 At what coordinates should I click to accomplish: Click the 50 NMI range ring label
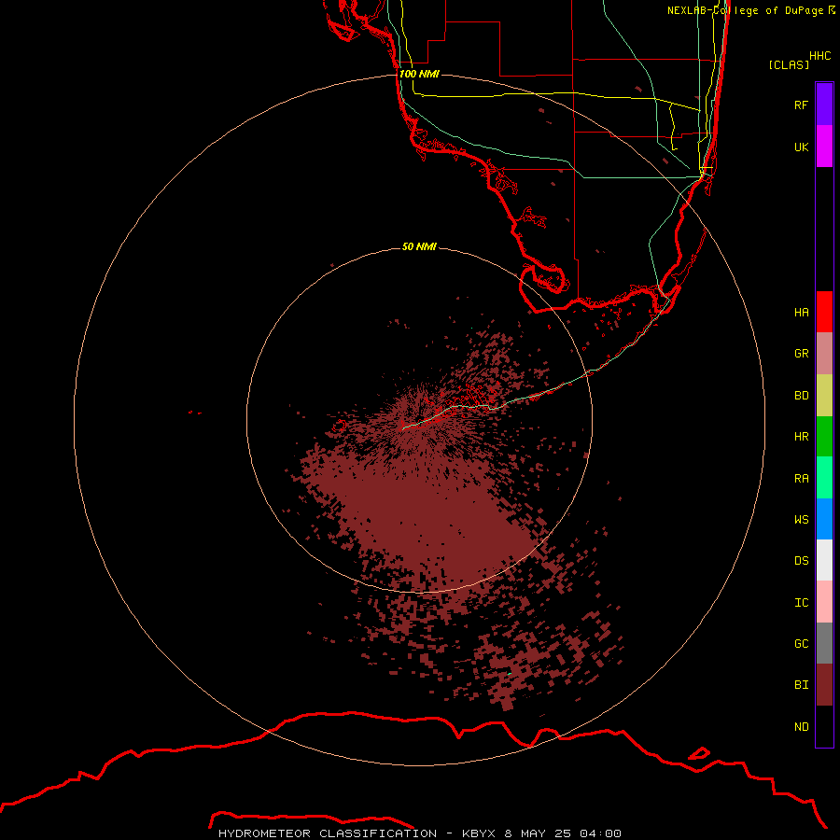419,246
